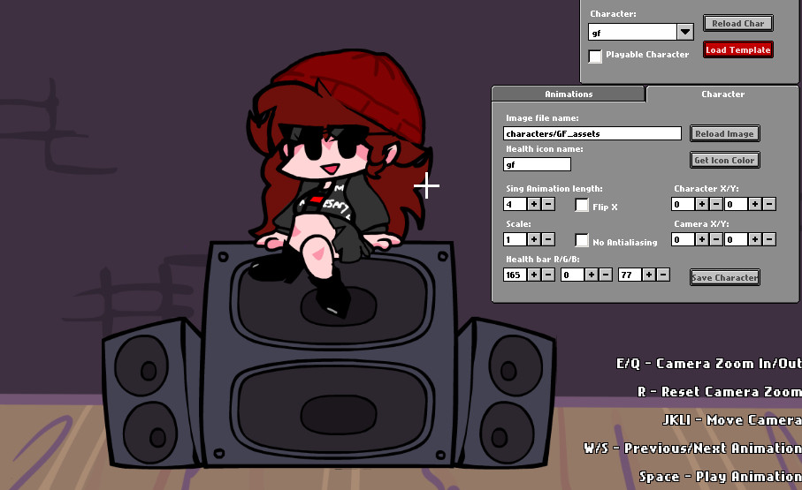Screen dimensions: 802x490
Task: Click the Health bar blue field 77
Action: (630, 275)
